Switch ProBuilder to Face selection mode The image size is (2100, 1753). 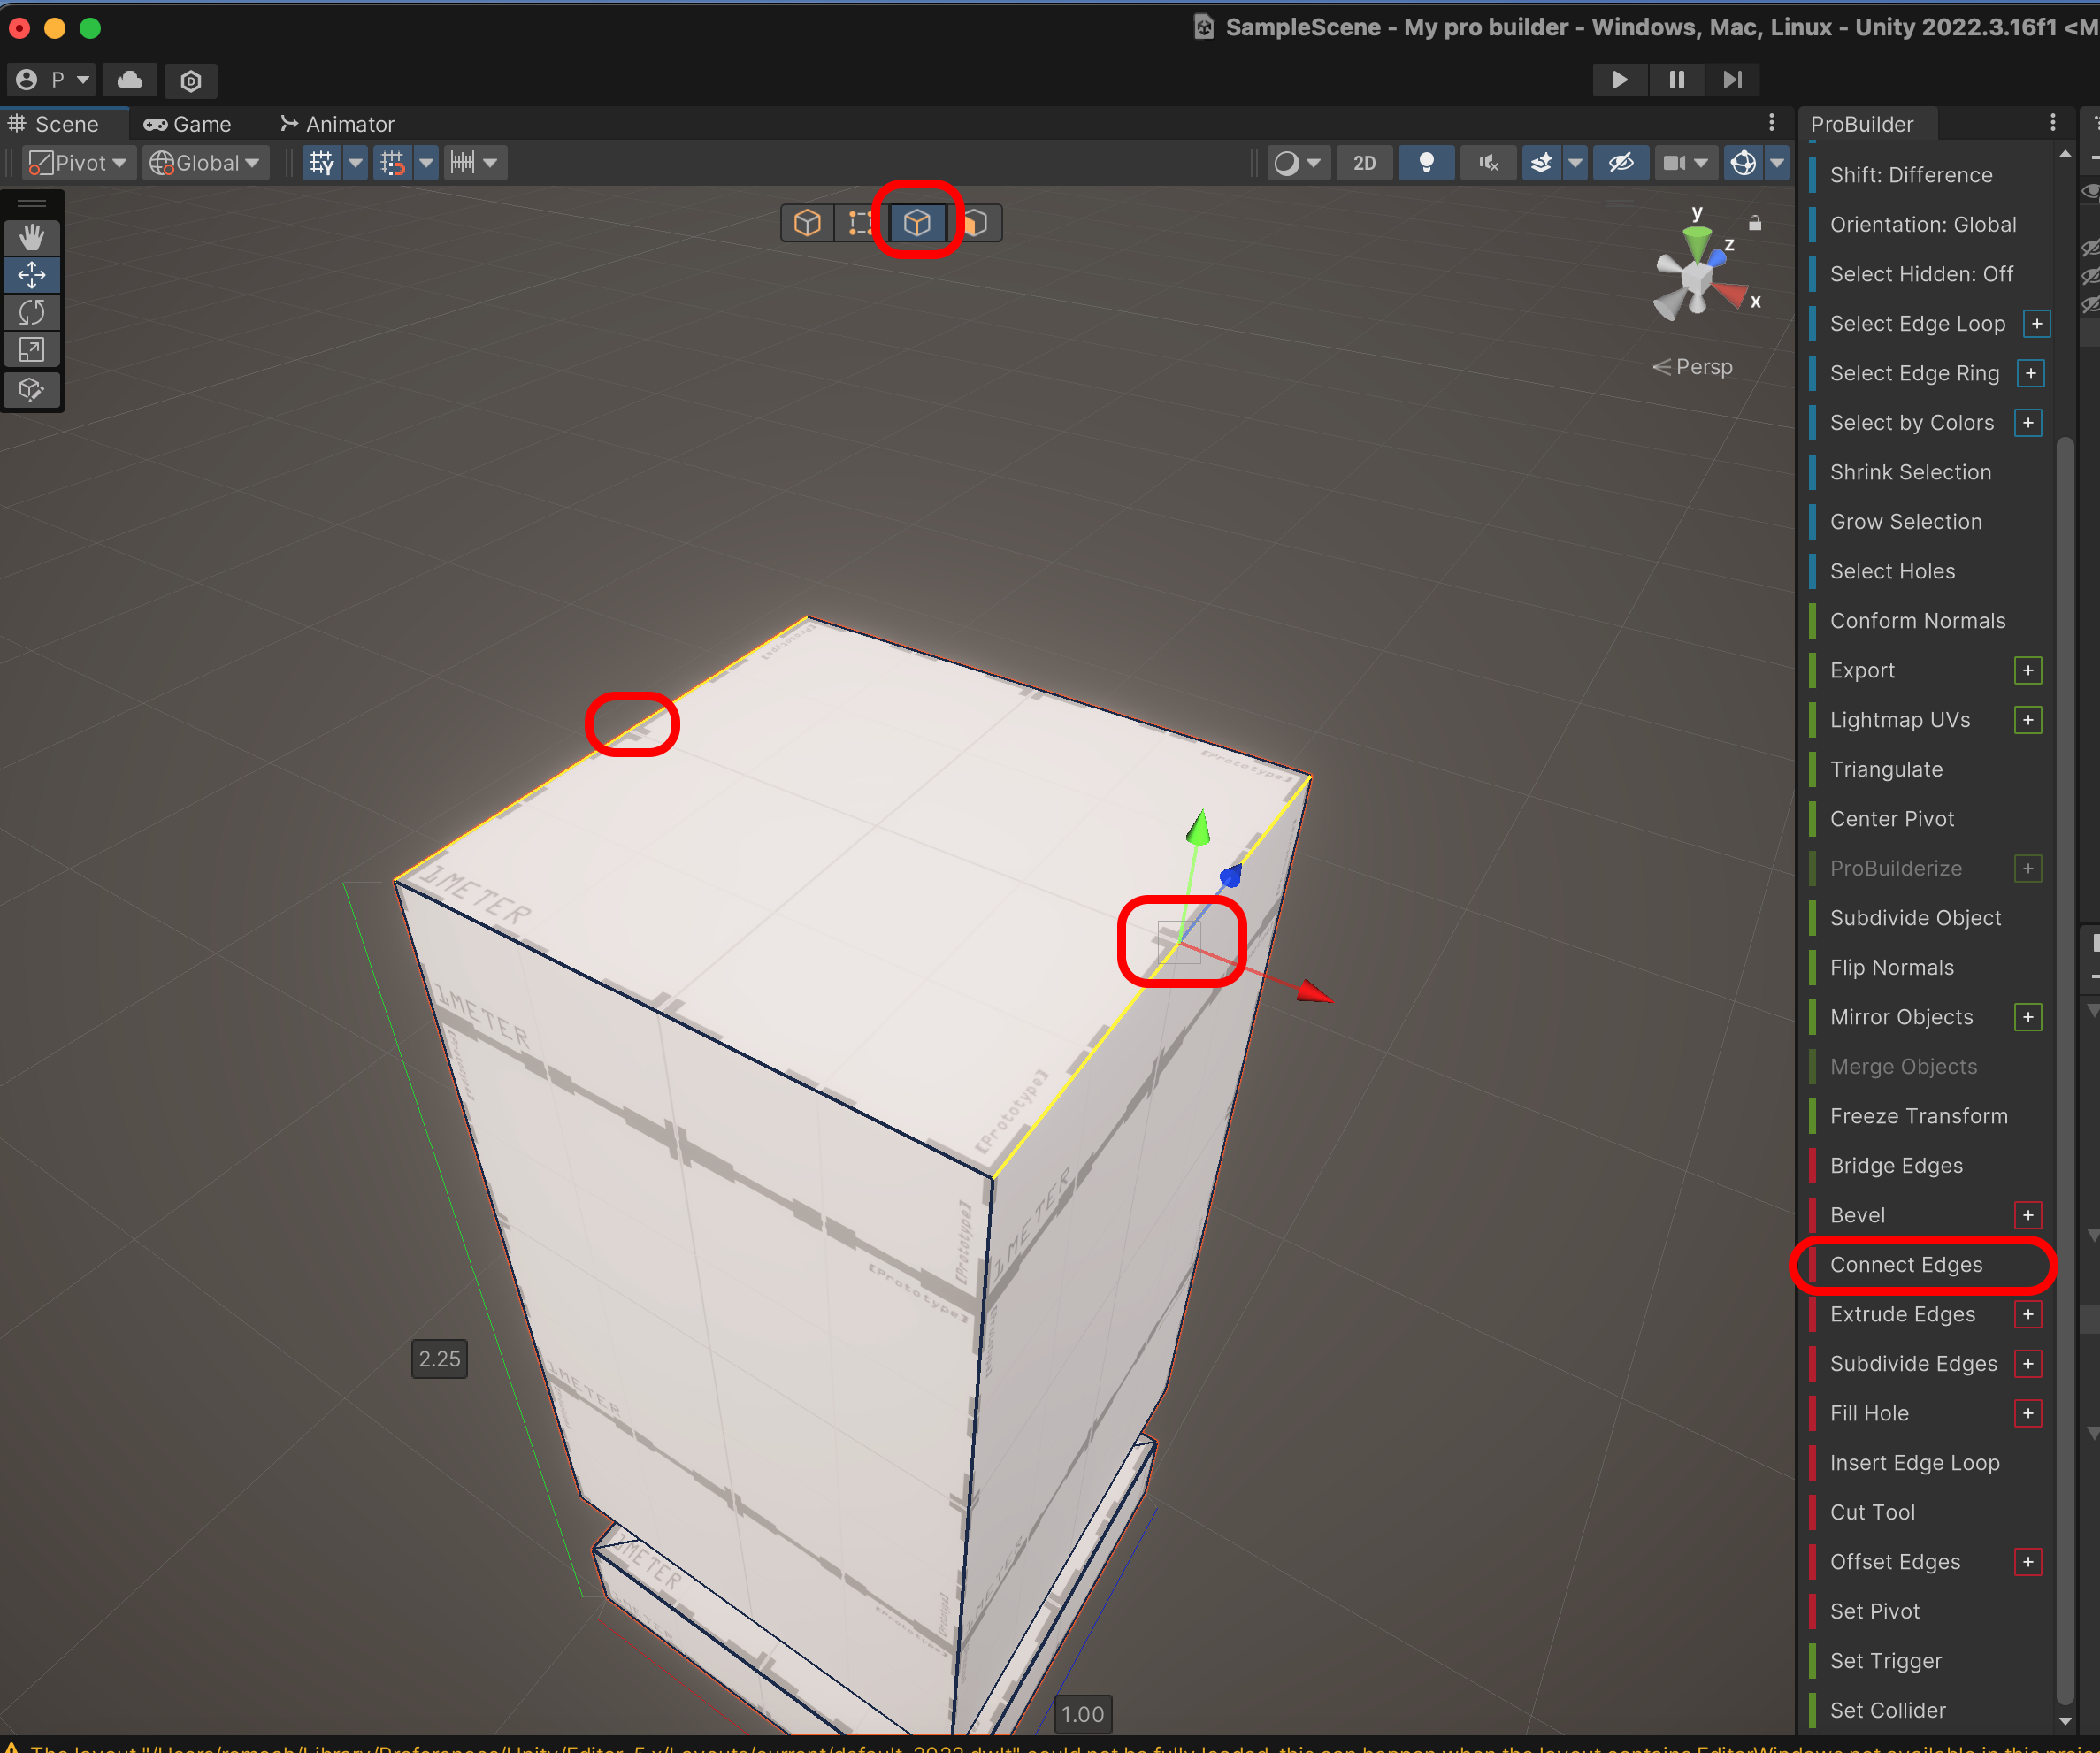point(976,222)
